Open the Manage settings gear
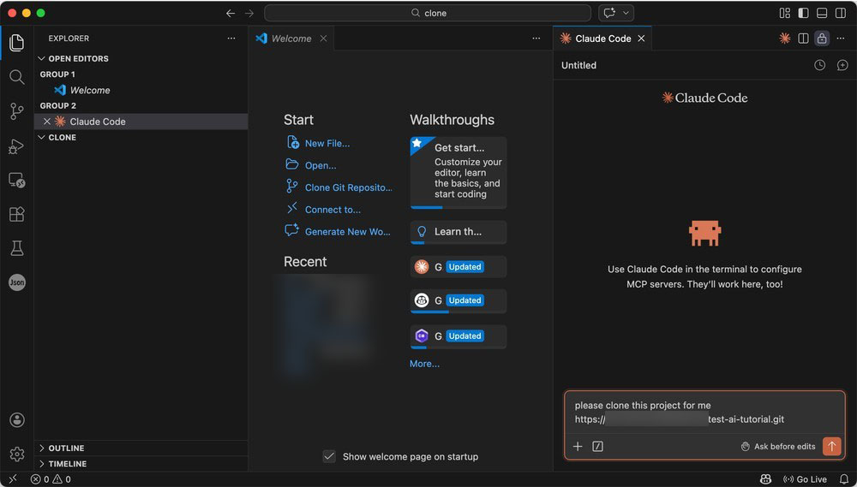 (17, 454)
